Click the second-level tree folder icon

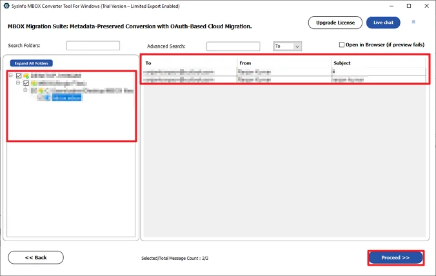(x=34, y=83)
